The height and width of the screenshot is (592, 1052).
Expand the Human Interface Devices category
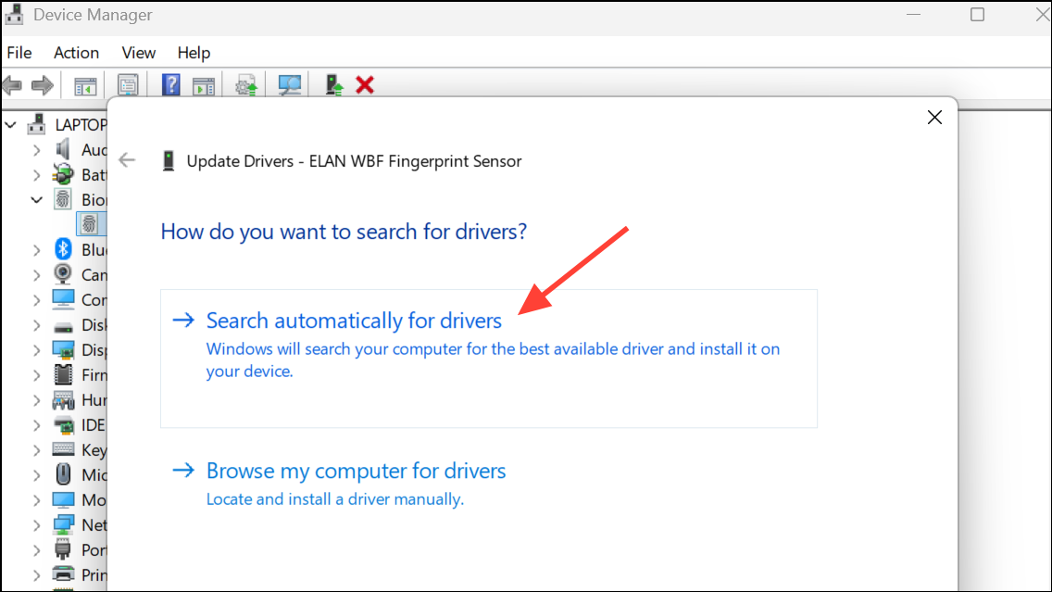[x=37, y=400]
